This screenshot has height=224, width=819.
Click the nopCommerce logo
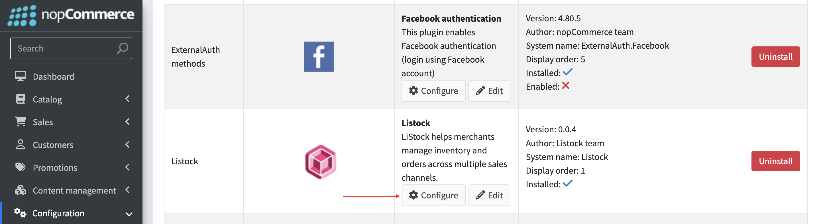point(71,15)
